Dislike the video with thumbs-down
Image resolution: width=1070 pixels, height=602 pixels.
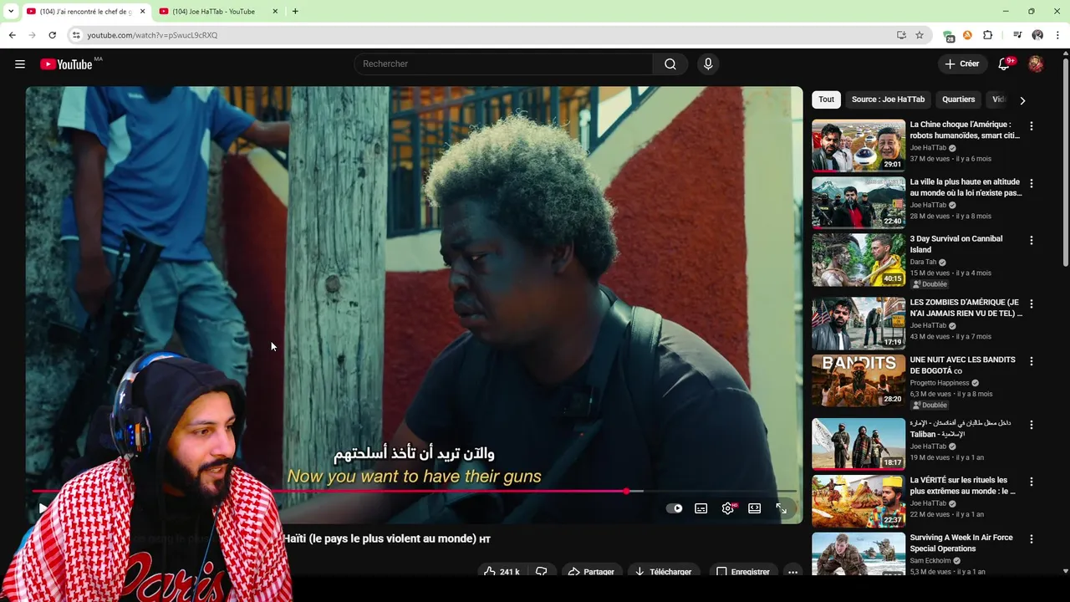click(541, 572)
